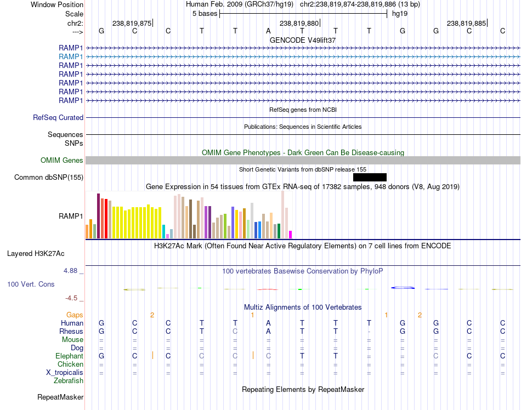Click the RefSeq genes from NCBI title

[303, 110]
